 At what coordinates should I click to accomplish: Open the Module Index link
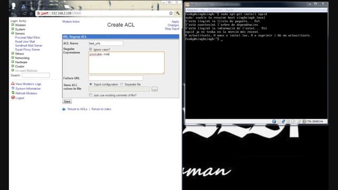pyautogui.click(x=71, y=22)
